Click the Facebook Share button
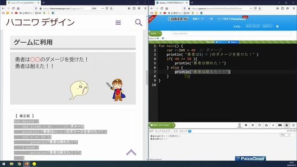 pos(233,42)
